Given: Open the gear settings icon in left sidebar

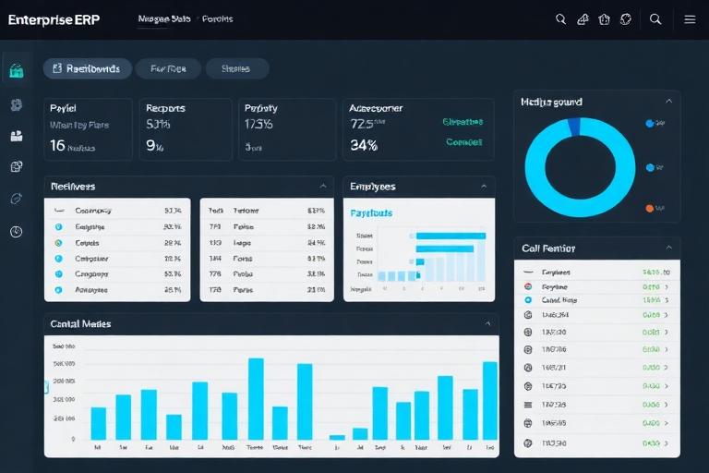Looking at the screenshot, I should [x=16, y=104].
